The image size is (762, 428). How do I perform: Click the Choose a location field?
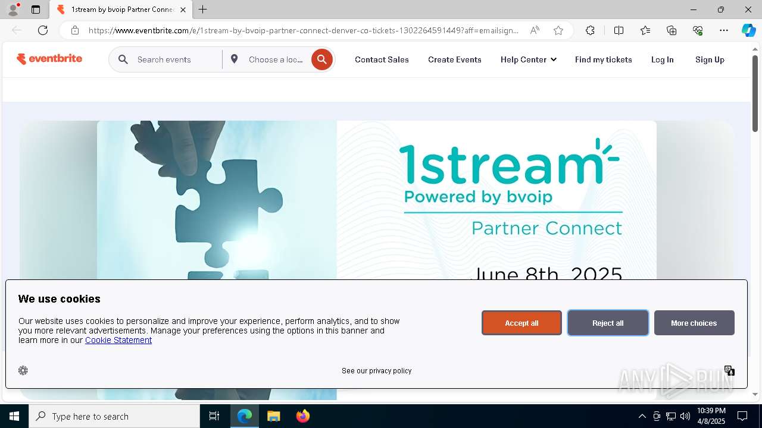[276, 59]
